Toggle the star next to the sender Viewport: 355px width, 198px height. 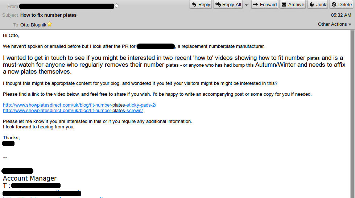pos(117,6)
